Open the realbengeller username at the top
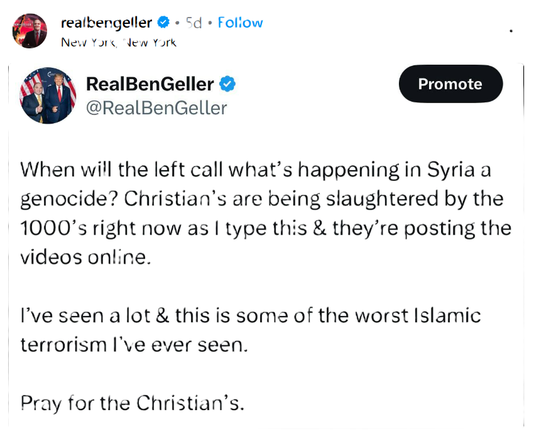Screen dimensions: 534x434 (x=106, y=23)
